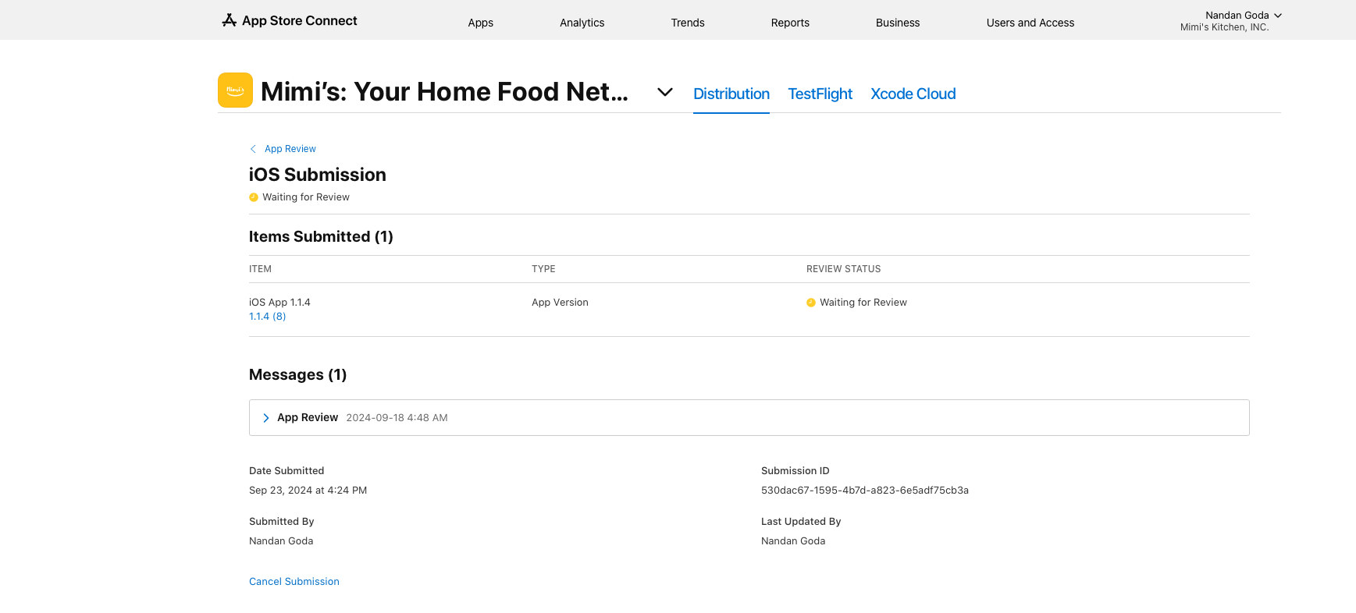This screenshot has height=613, width=1356.
Task: Open the 1.1.4 (8) build link
Action: (x=268, y=317)
